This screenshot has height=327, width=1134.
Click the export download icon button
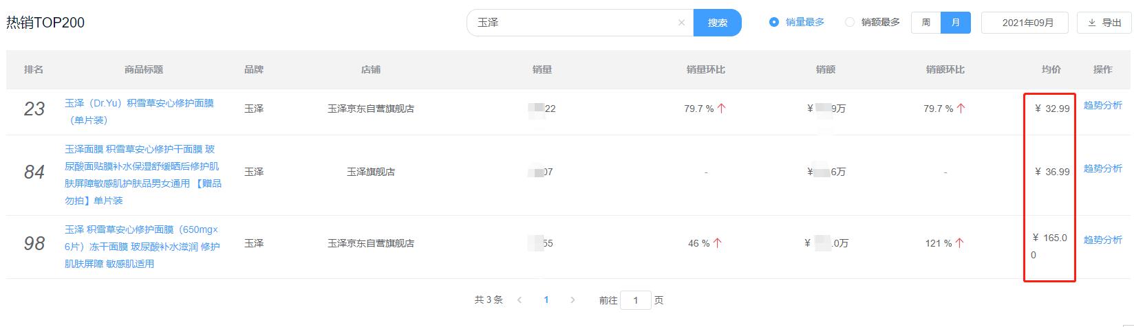tap(1104, 23)
